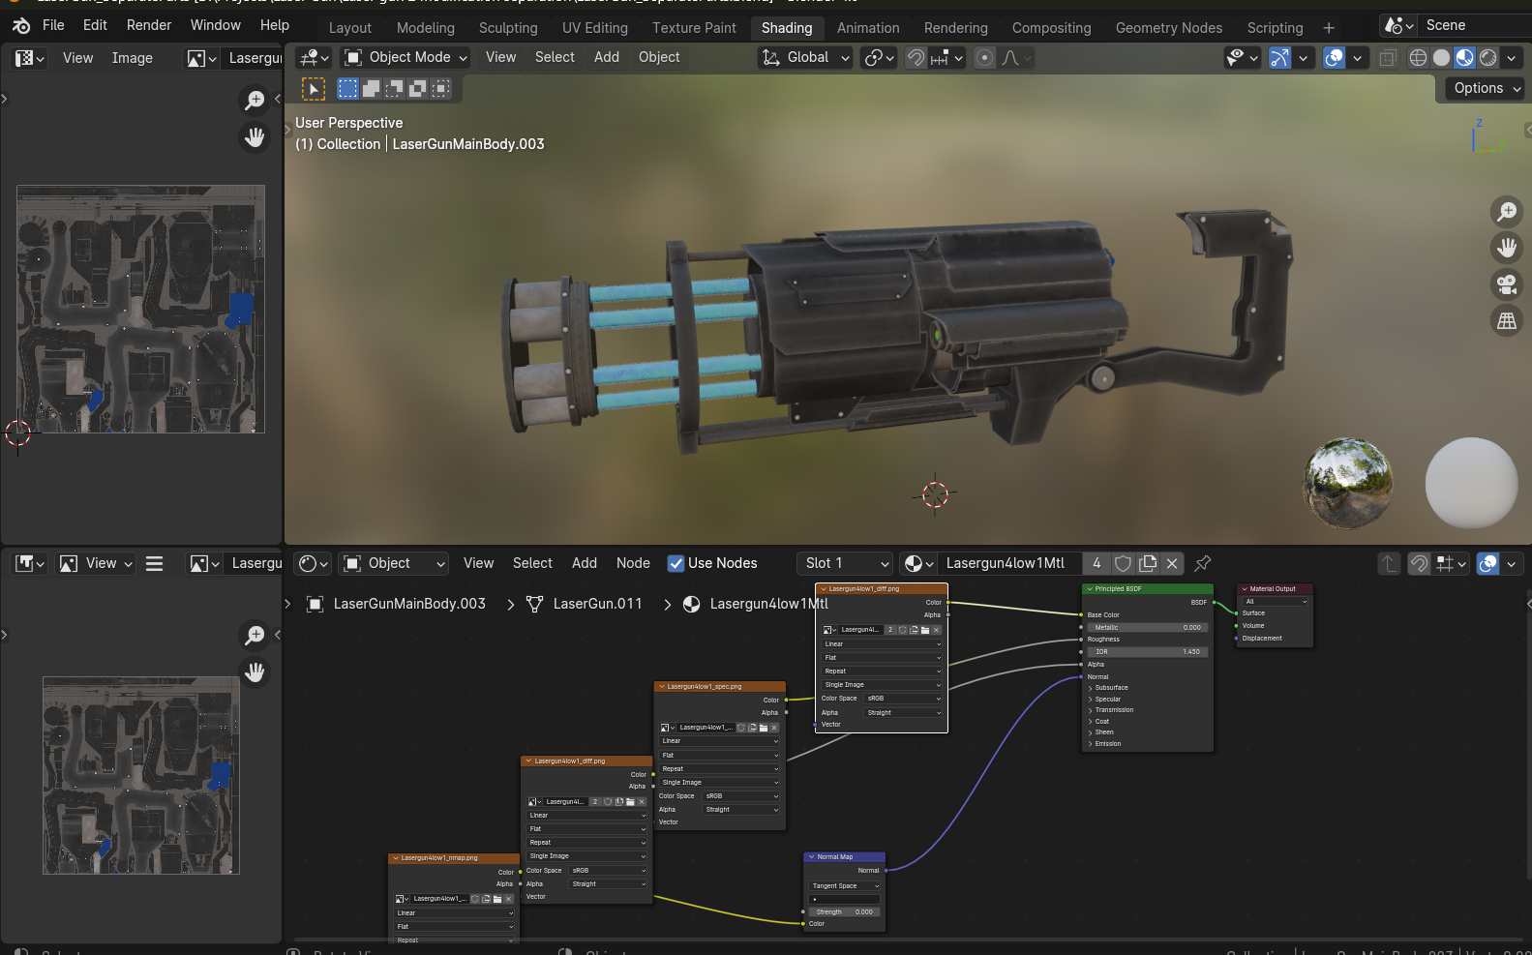Adjust Metallic slider in Principled BSDF
This screenshot has height=955, width=1532.
click(x=1148, y=628)
